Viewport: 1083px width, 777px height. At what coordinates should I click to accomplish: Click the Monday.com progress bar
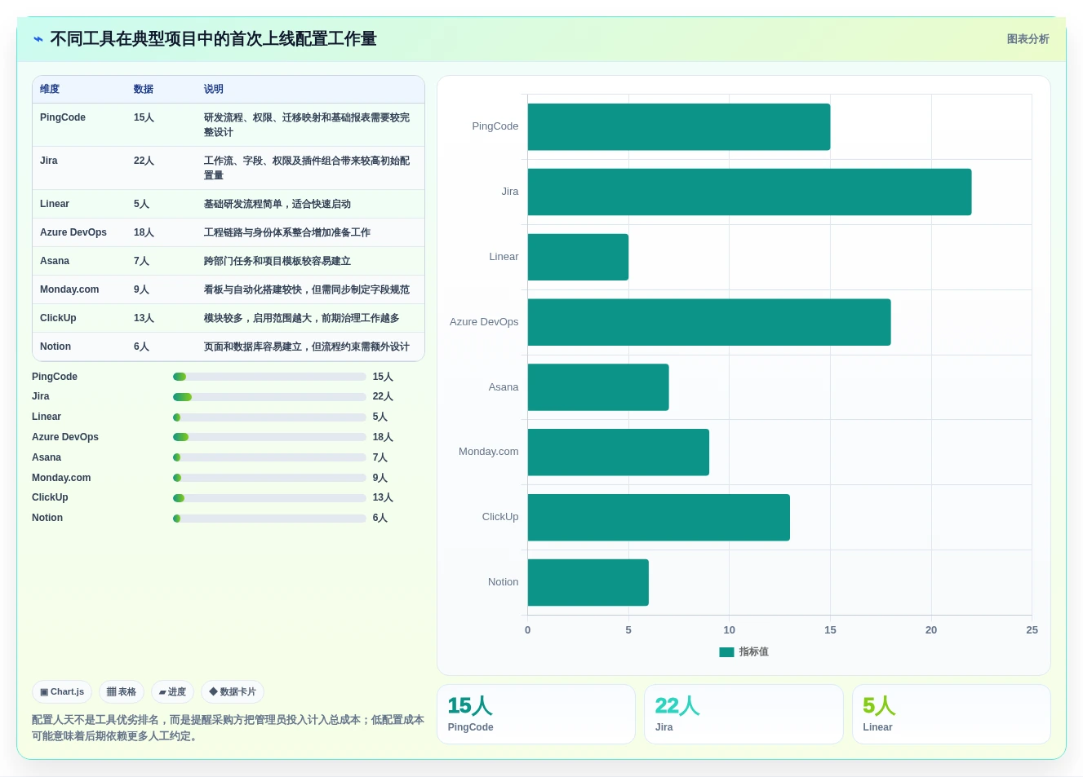tap(269, 478)
